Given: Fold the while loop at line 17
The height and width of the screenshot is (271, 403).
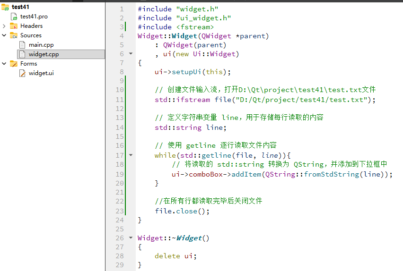Looking at the screenshot, I should 131,155.
